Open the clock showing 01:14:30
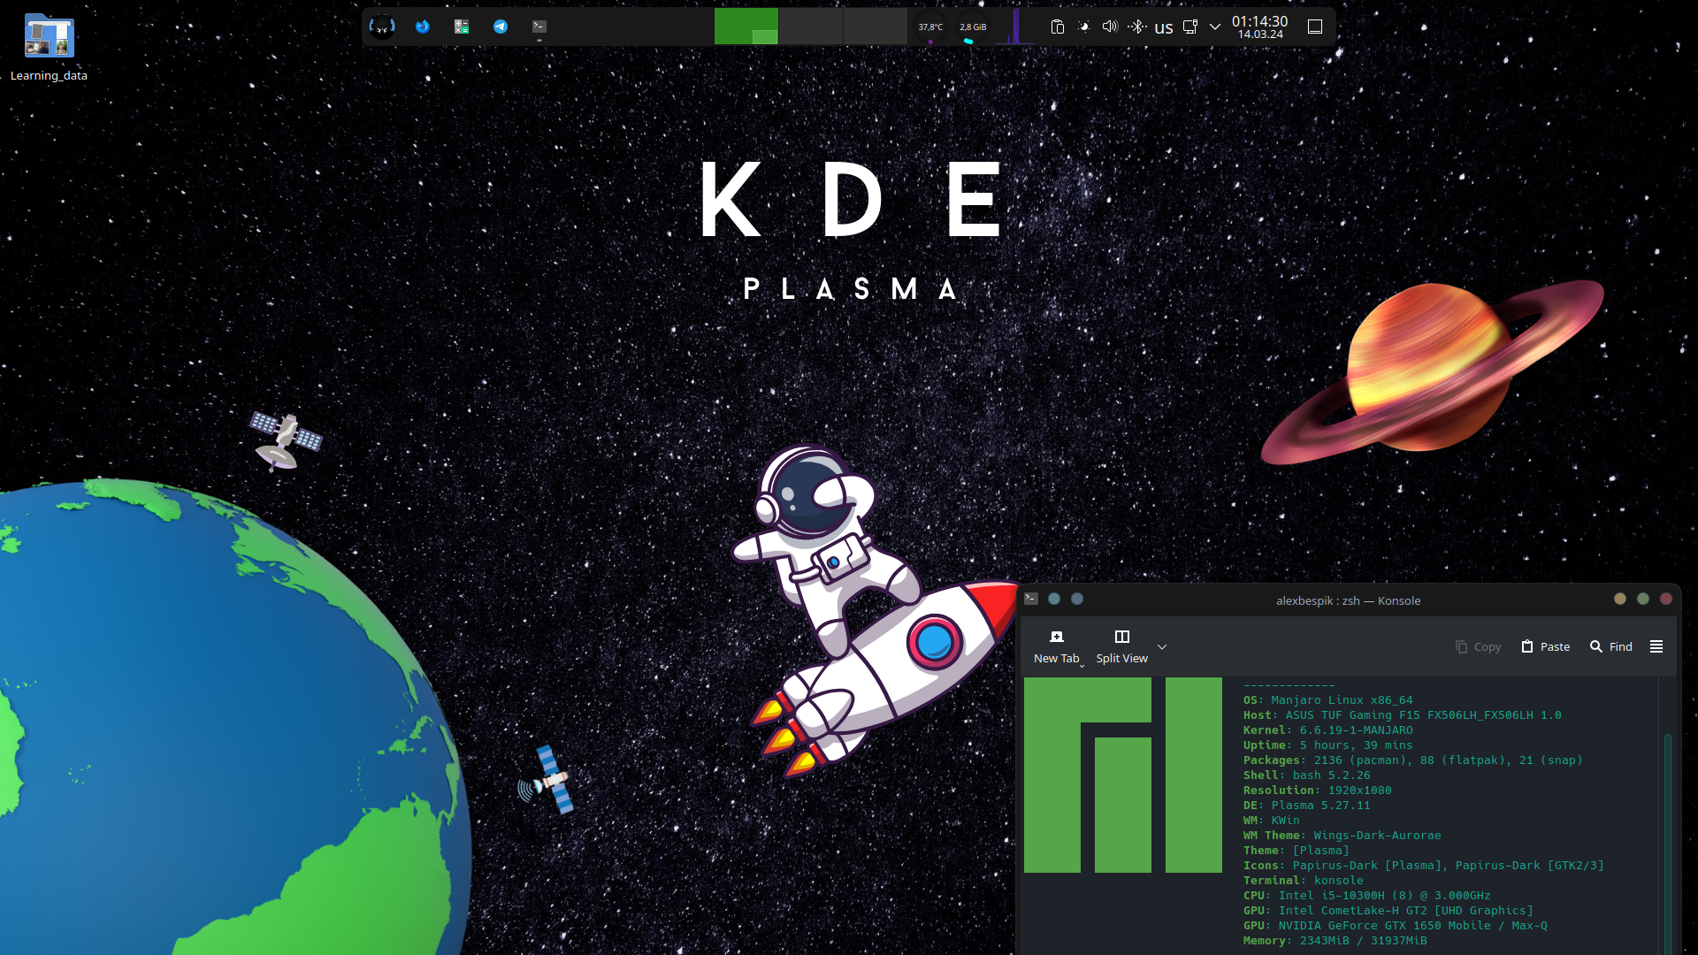The image size is (1698, 955). (x=1260, y=27)
